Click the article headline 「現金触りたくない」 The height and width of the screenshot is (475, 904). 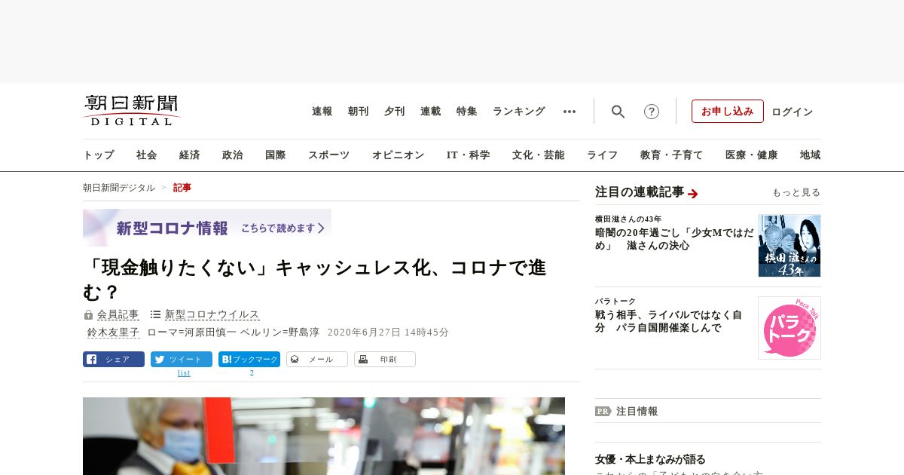click(315, 279)
